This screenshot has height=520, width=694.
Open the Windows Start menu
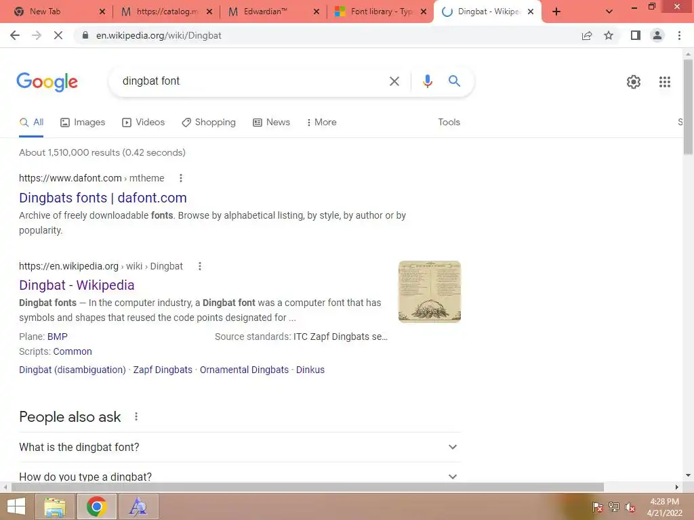point(16,506)
